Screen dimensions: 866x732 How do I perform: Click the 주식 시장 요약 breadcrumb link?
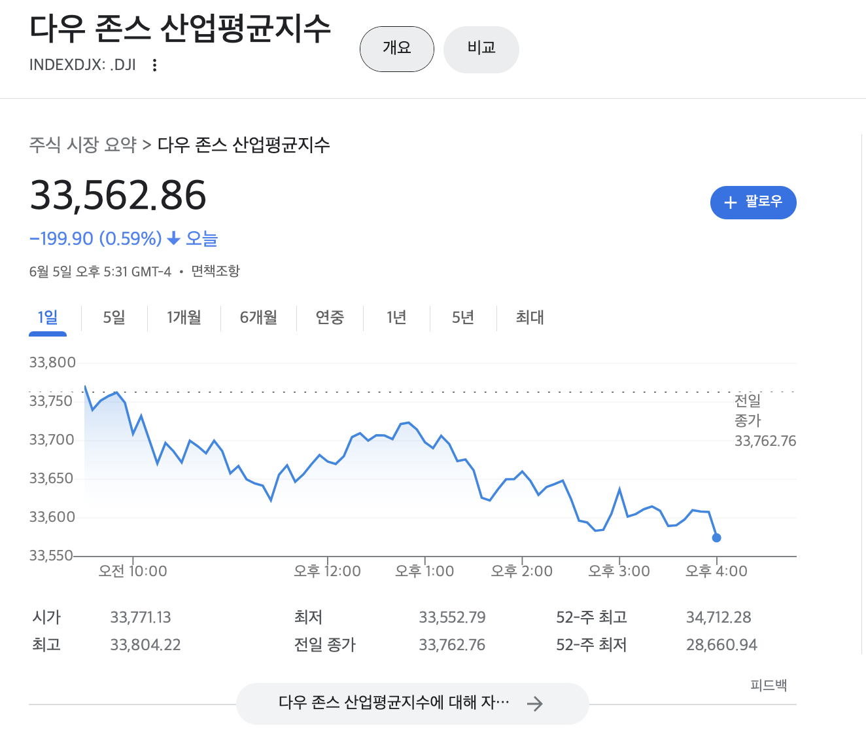coord(82,145)
